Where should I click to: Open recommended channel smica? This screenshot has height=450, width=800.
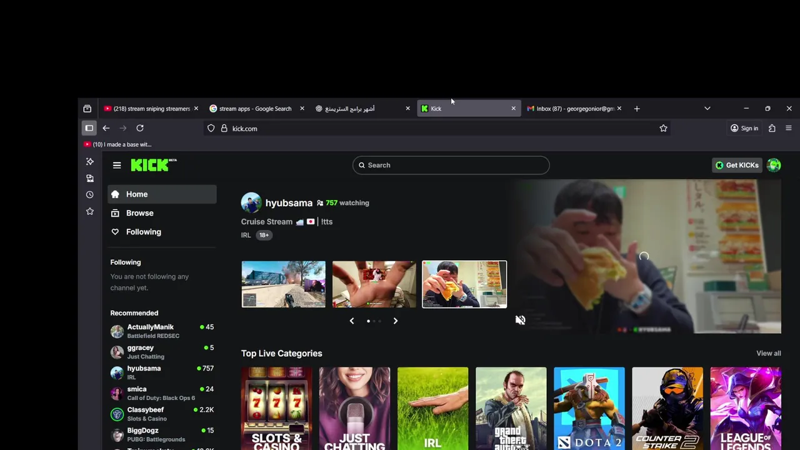click(162, 393)
